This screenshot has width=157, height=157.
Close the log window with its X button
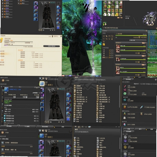pos(146,31)
